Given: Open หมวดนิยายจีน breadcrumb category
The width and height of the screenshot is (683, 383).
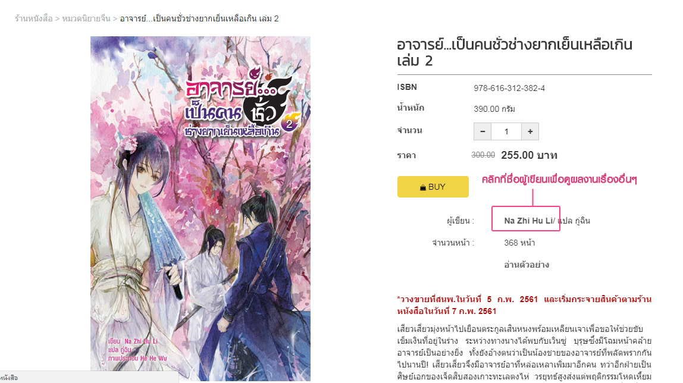Looking at the screenshot, I should (86, 18).
